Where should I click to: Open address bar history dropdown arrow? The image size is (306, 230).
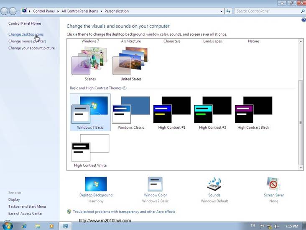click(221, 11)
